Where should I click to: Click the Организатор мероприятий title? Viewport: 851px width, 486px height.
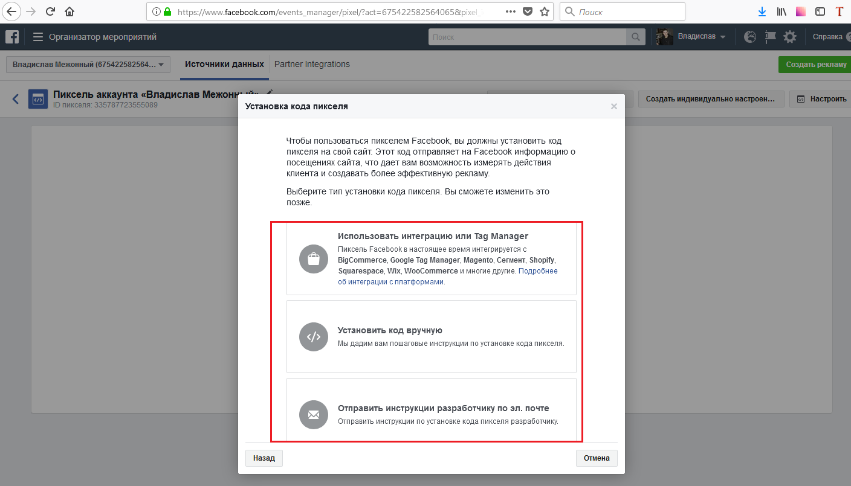pyautogui.click(x=103, y=37)
